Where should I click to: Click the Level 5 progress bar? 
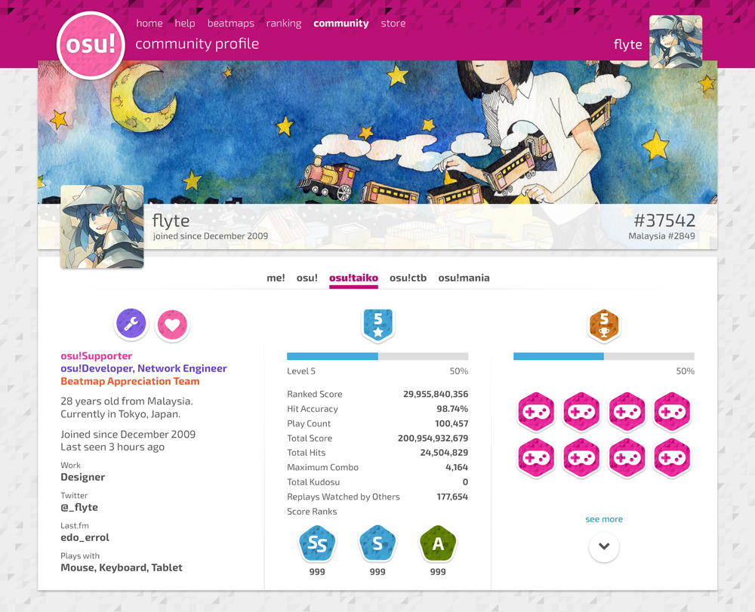377,356
